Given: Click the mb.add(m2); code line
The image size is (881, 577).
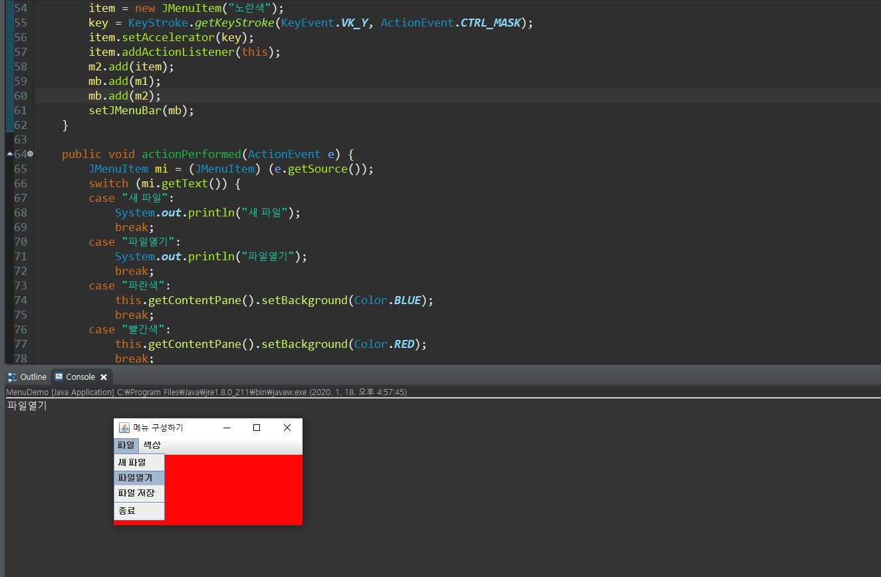Looking at the screenshot, I should (x=125, y=96).
